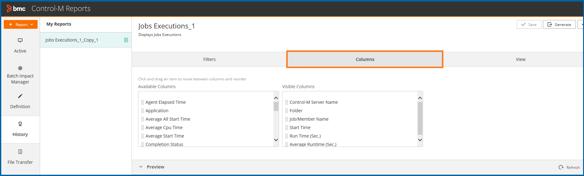This screenshot has width=584, height=176.
Task: Click the report icon beside Jobs Executions_1_Copy_1
Action: pos(126,40)
